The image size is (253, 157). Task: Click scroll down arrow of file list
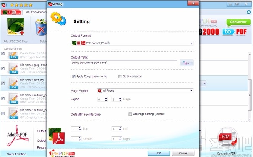[x=250, y=119]
